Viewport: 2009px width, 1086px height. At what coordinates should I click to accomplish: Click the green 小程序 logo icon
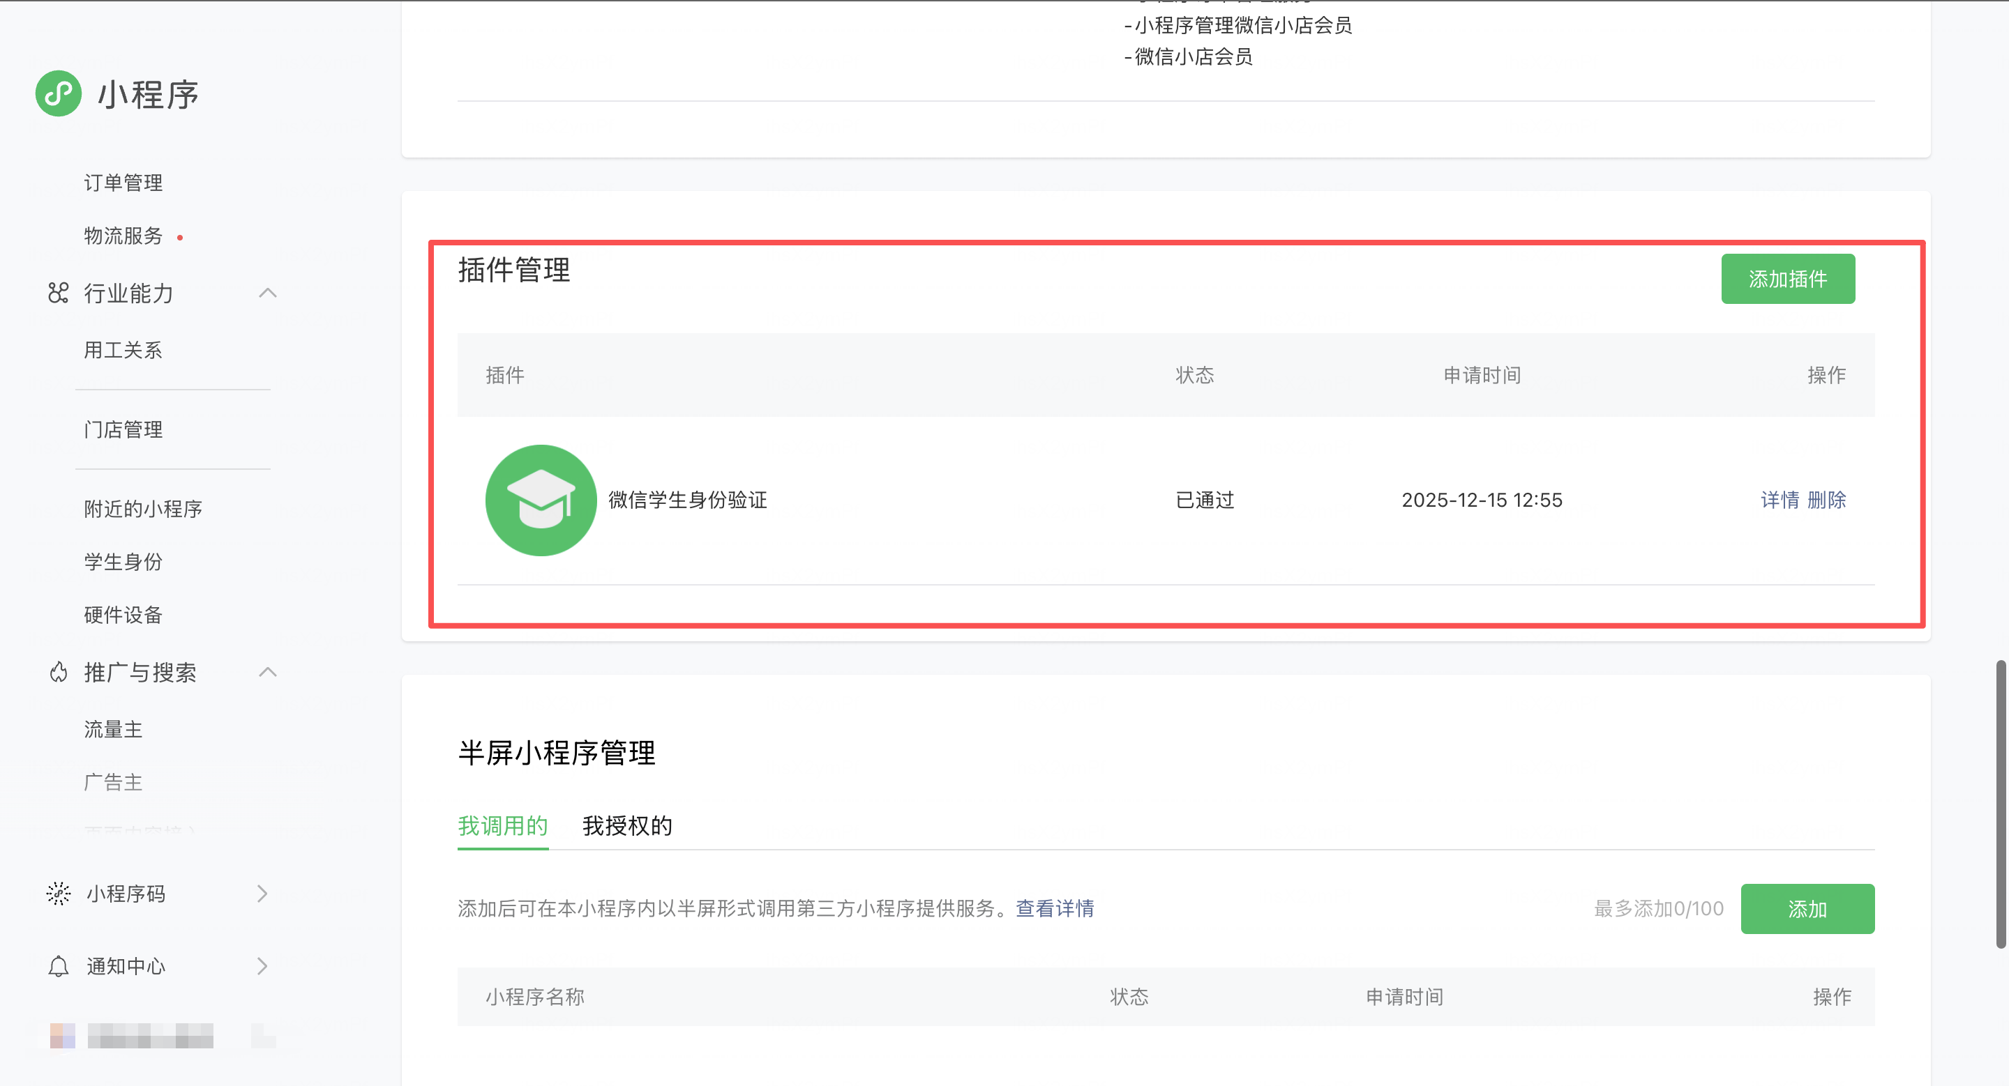coord(59,93)
